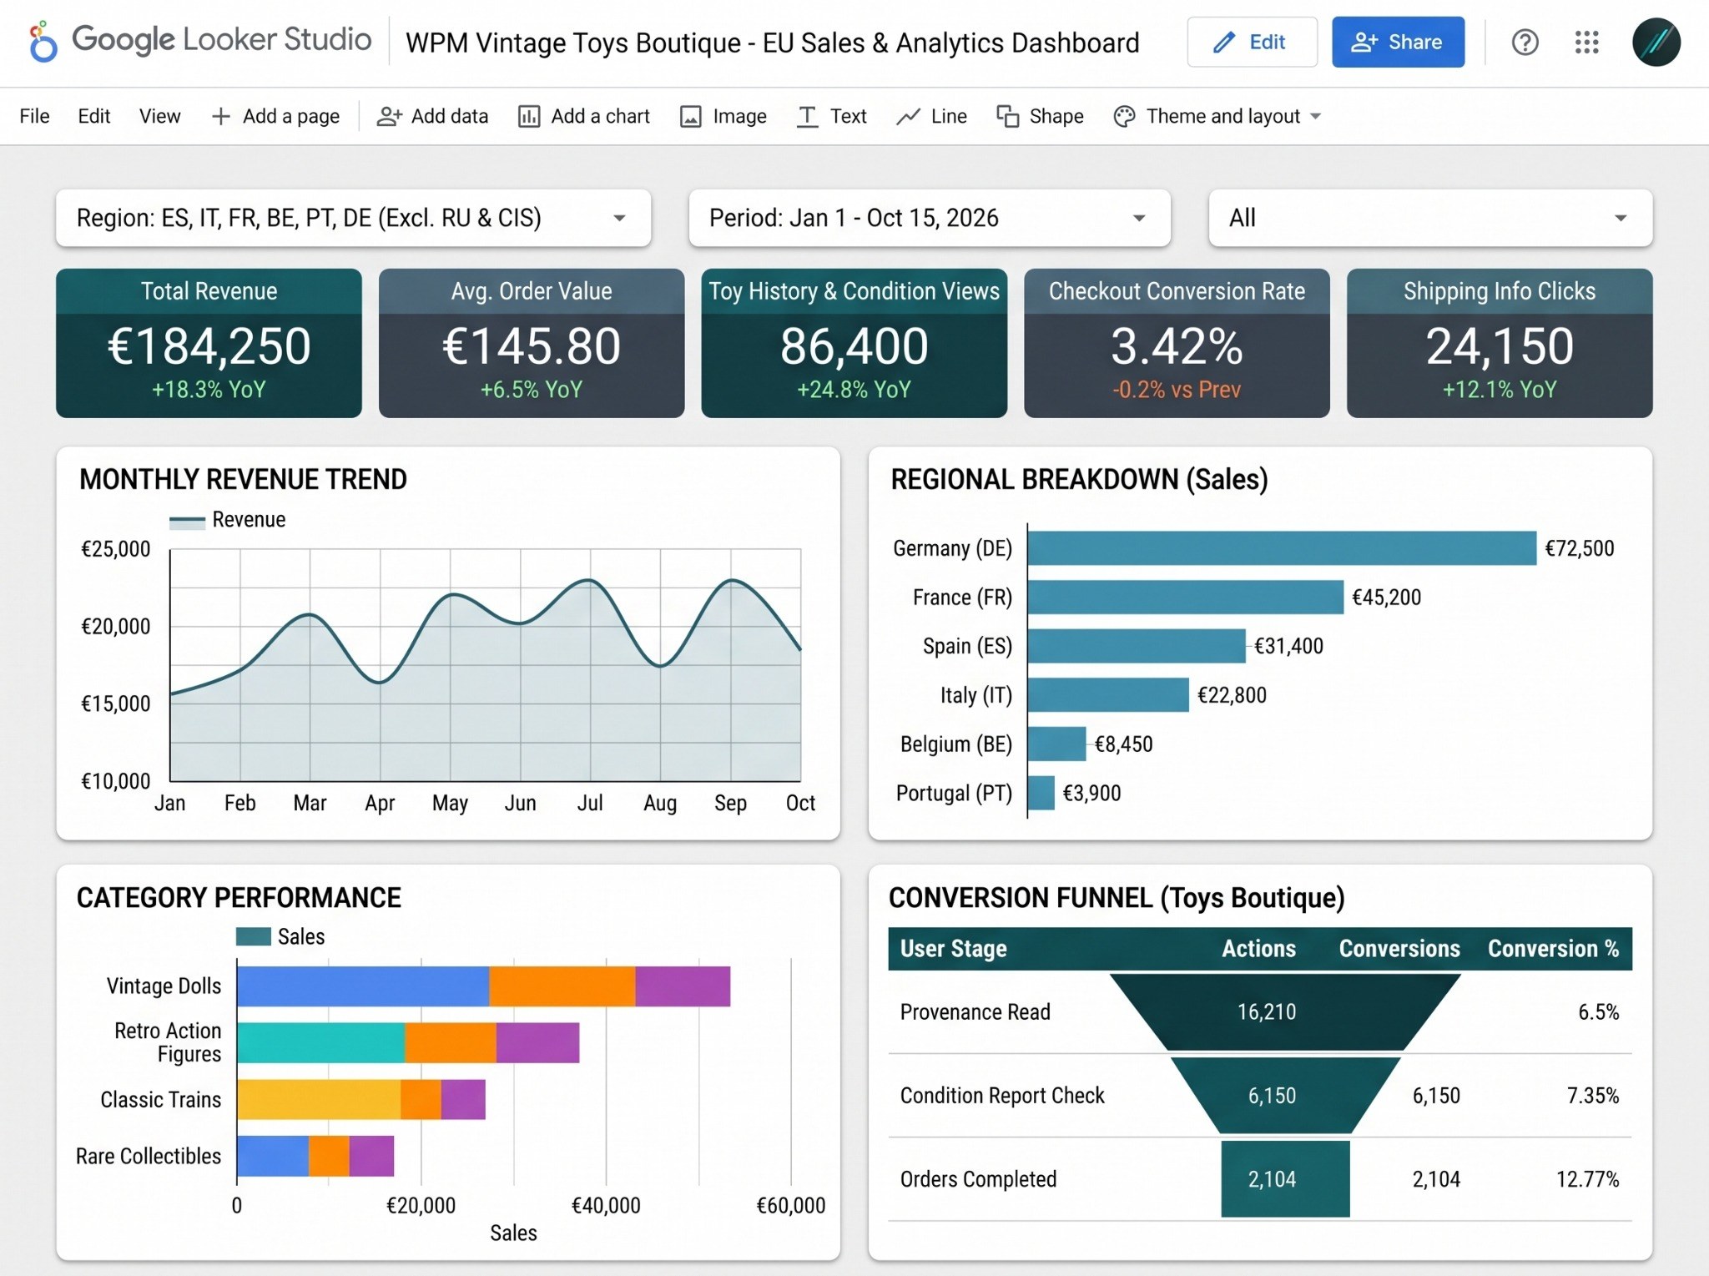Click the 7.35% conversion cell
The width and height of the screenshot is (1709, 1276).
(x=1592, y=1096)
